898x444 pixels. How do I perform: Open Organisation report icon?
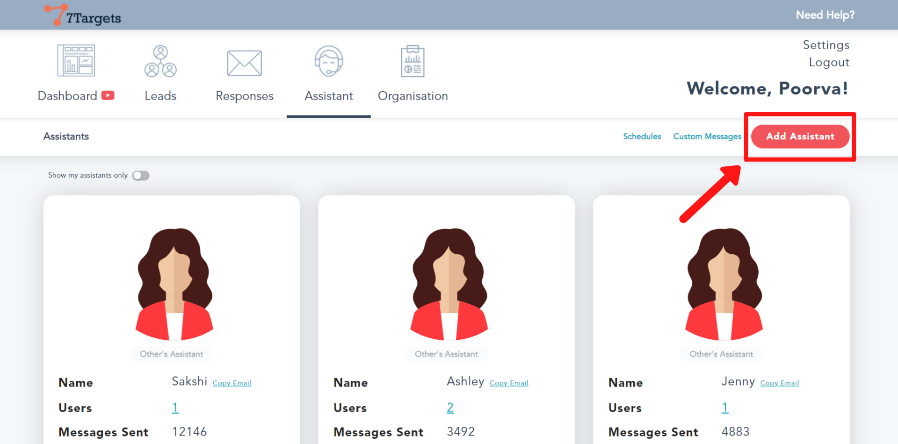pos(413,61)
